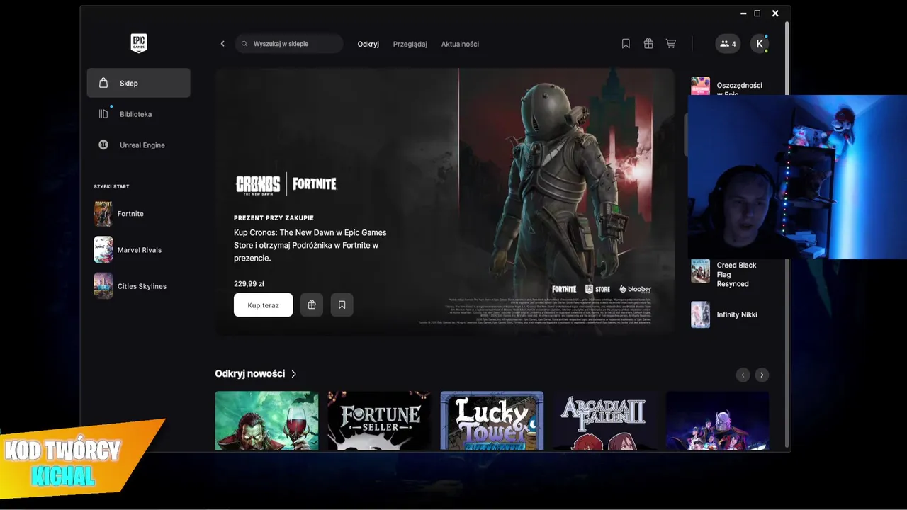
Task: Open the Arcadia Fallen II game card
Action: [604, 421]
